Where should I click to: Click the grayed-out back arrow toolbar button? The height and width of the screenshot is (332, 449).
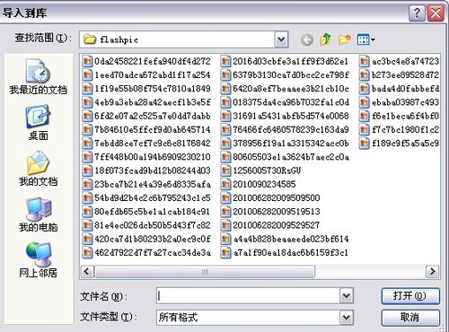(x=307, y=39)
